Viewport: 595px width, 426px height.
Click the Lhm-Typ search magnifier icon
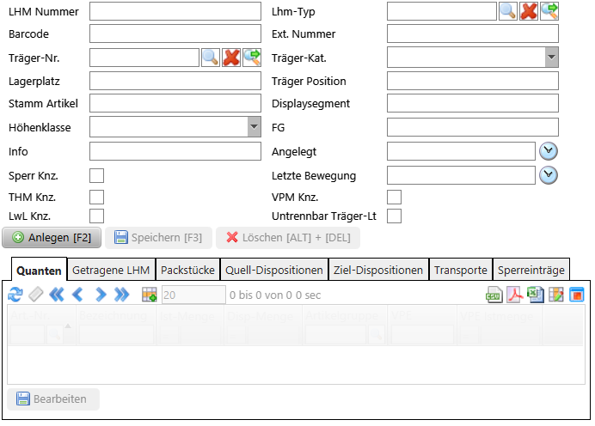tap(508, 11)
